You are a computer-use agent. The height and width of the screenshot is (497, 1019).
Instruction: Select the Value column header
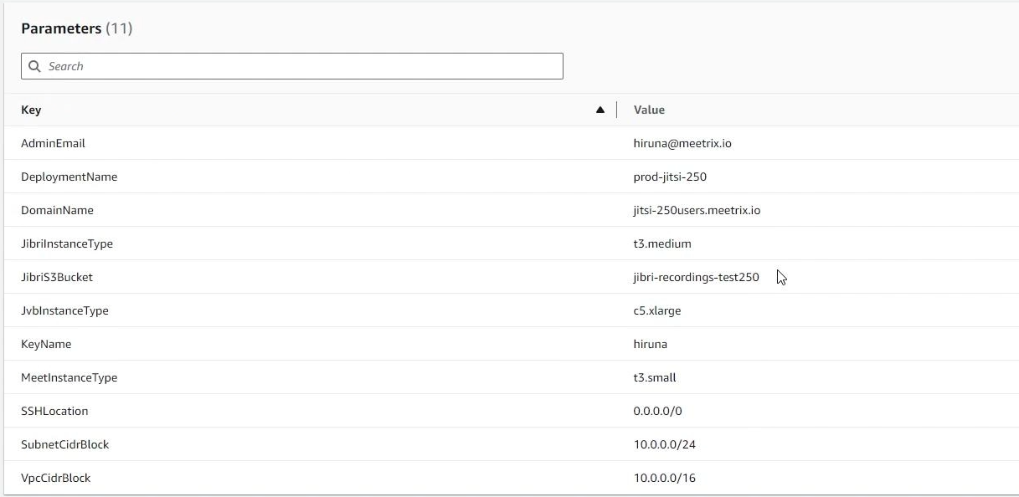coord(649,110)
